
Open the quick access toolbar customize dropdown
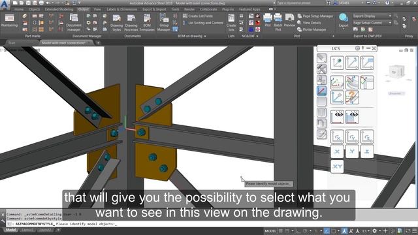(80, 3)
